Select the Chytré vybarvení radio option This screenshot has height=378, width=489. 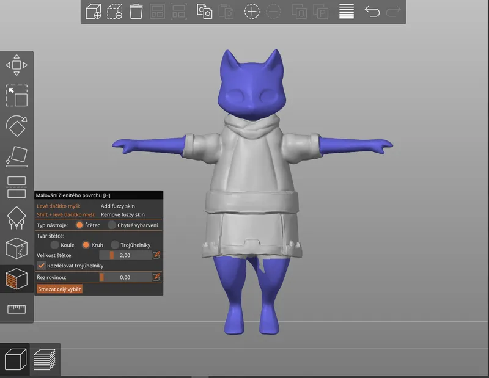pos(112,225)
